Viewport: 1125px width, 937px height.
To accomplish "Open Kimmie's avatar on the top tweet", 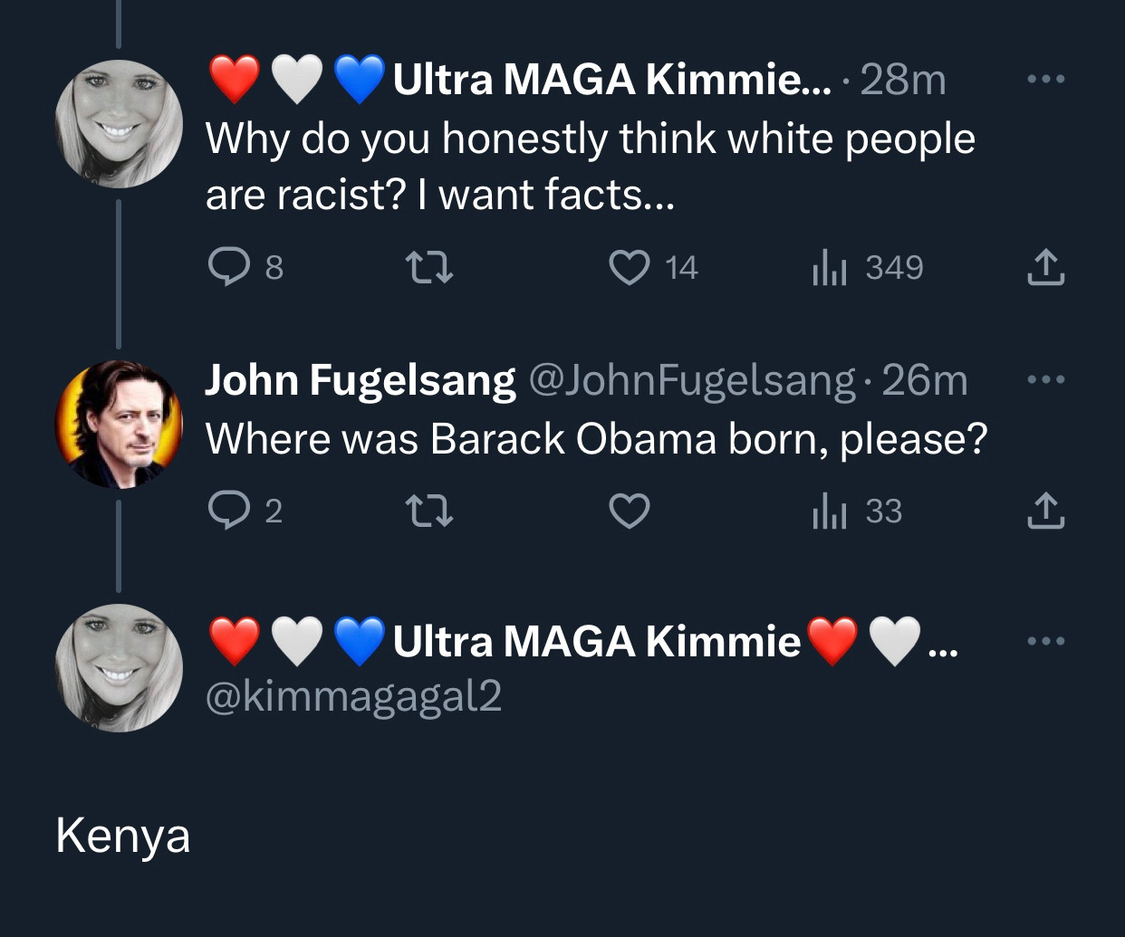I will [119, 124].
